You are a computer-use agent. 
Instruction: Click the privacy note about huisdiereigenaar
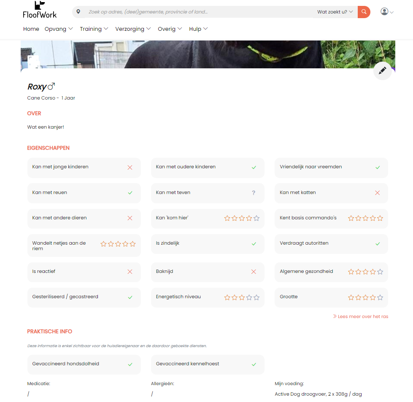[x=117, y=346]
